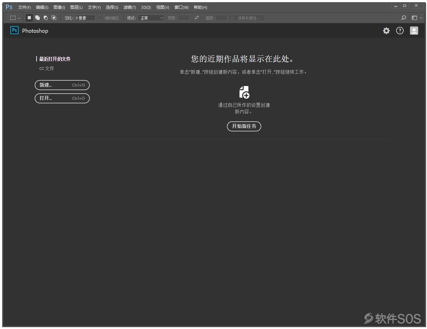Click the 选择并遮住 button
Viewport: 427px width, 329px height.
pyautogui.click(x=249, y=18)
